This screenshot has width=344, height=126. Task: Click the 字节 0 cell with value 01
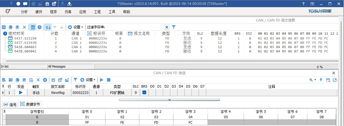(87, 117)
